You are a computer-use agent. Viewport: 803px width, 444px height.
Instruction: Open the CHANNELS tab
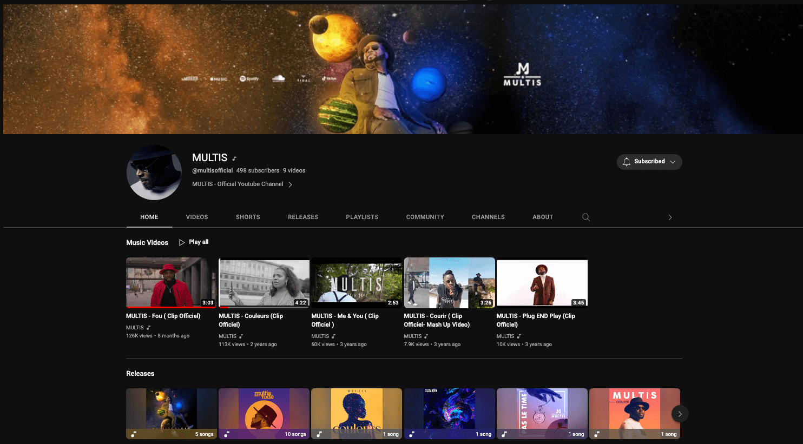(x=488, y=217)
